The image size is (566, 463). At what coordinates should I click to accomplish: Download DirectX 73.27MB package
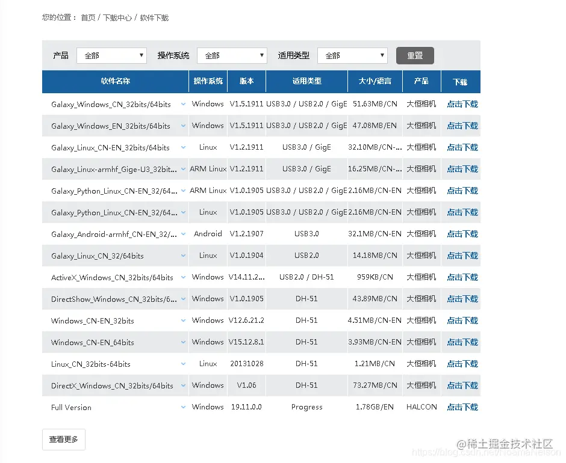pos(462,385)
